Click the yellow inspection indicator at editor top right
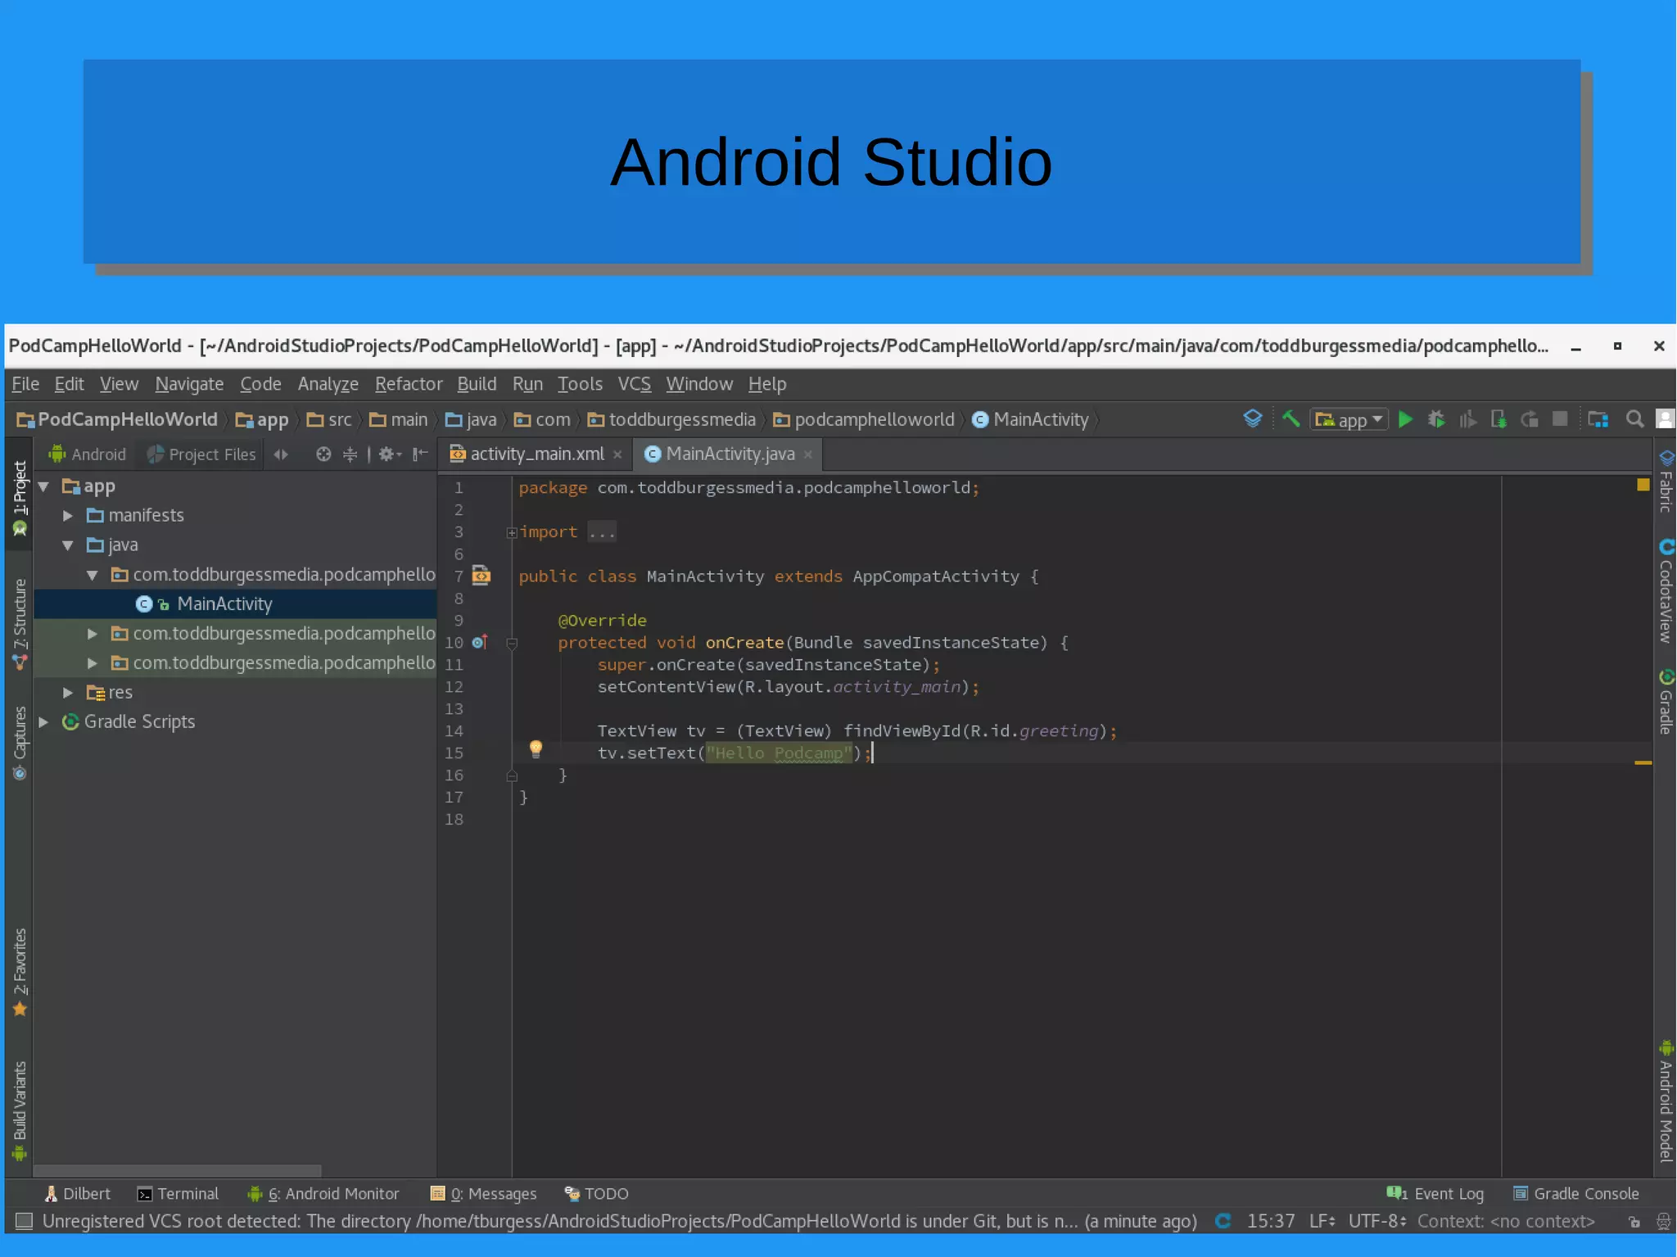 click(1643, 485)
